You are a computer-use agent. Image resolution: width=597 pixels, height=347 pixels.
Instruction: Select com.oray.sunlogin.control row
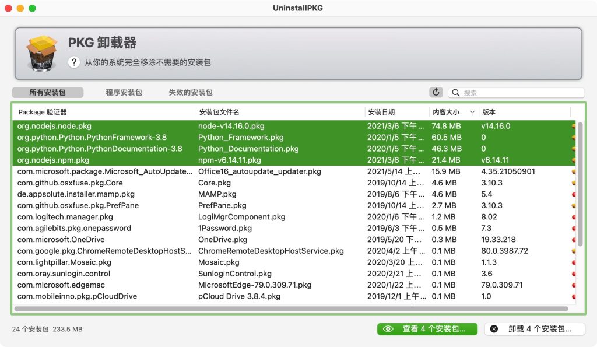pos(294,274)
